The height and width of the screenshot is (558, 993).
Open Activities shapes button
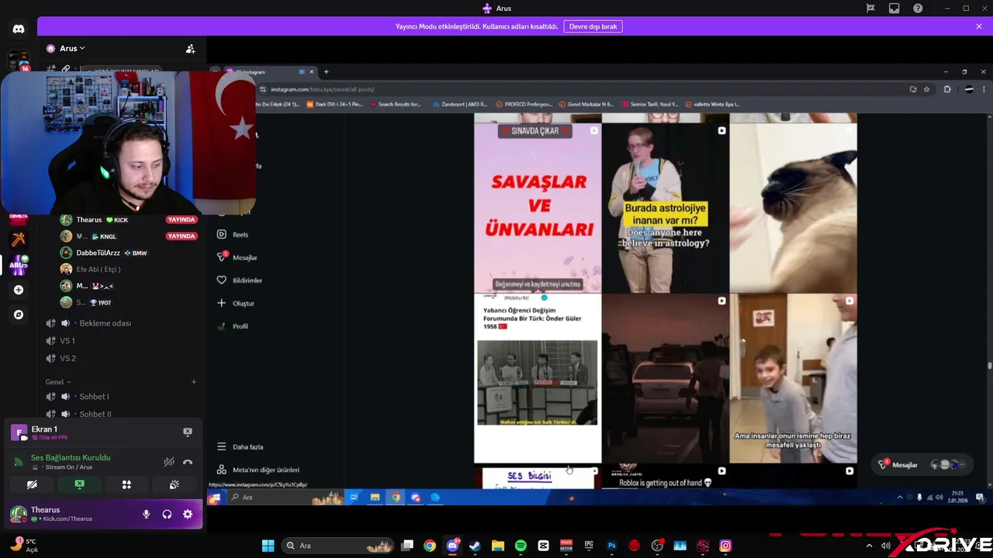tap(126, 485)
